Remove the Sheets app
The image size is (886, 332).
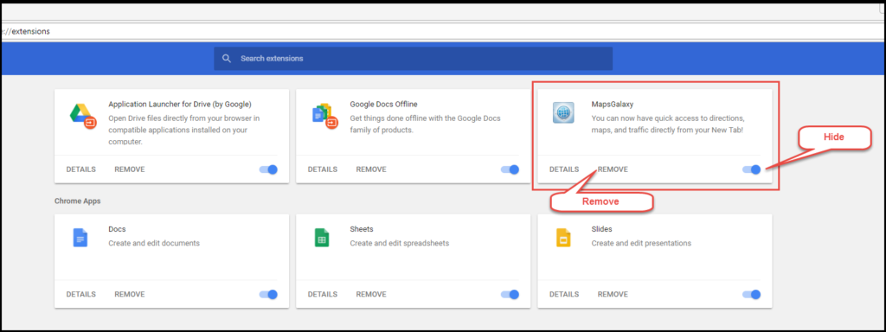point(371,294)
